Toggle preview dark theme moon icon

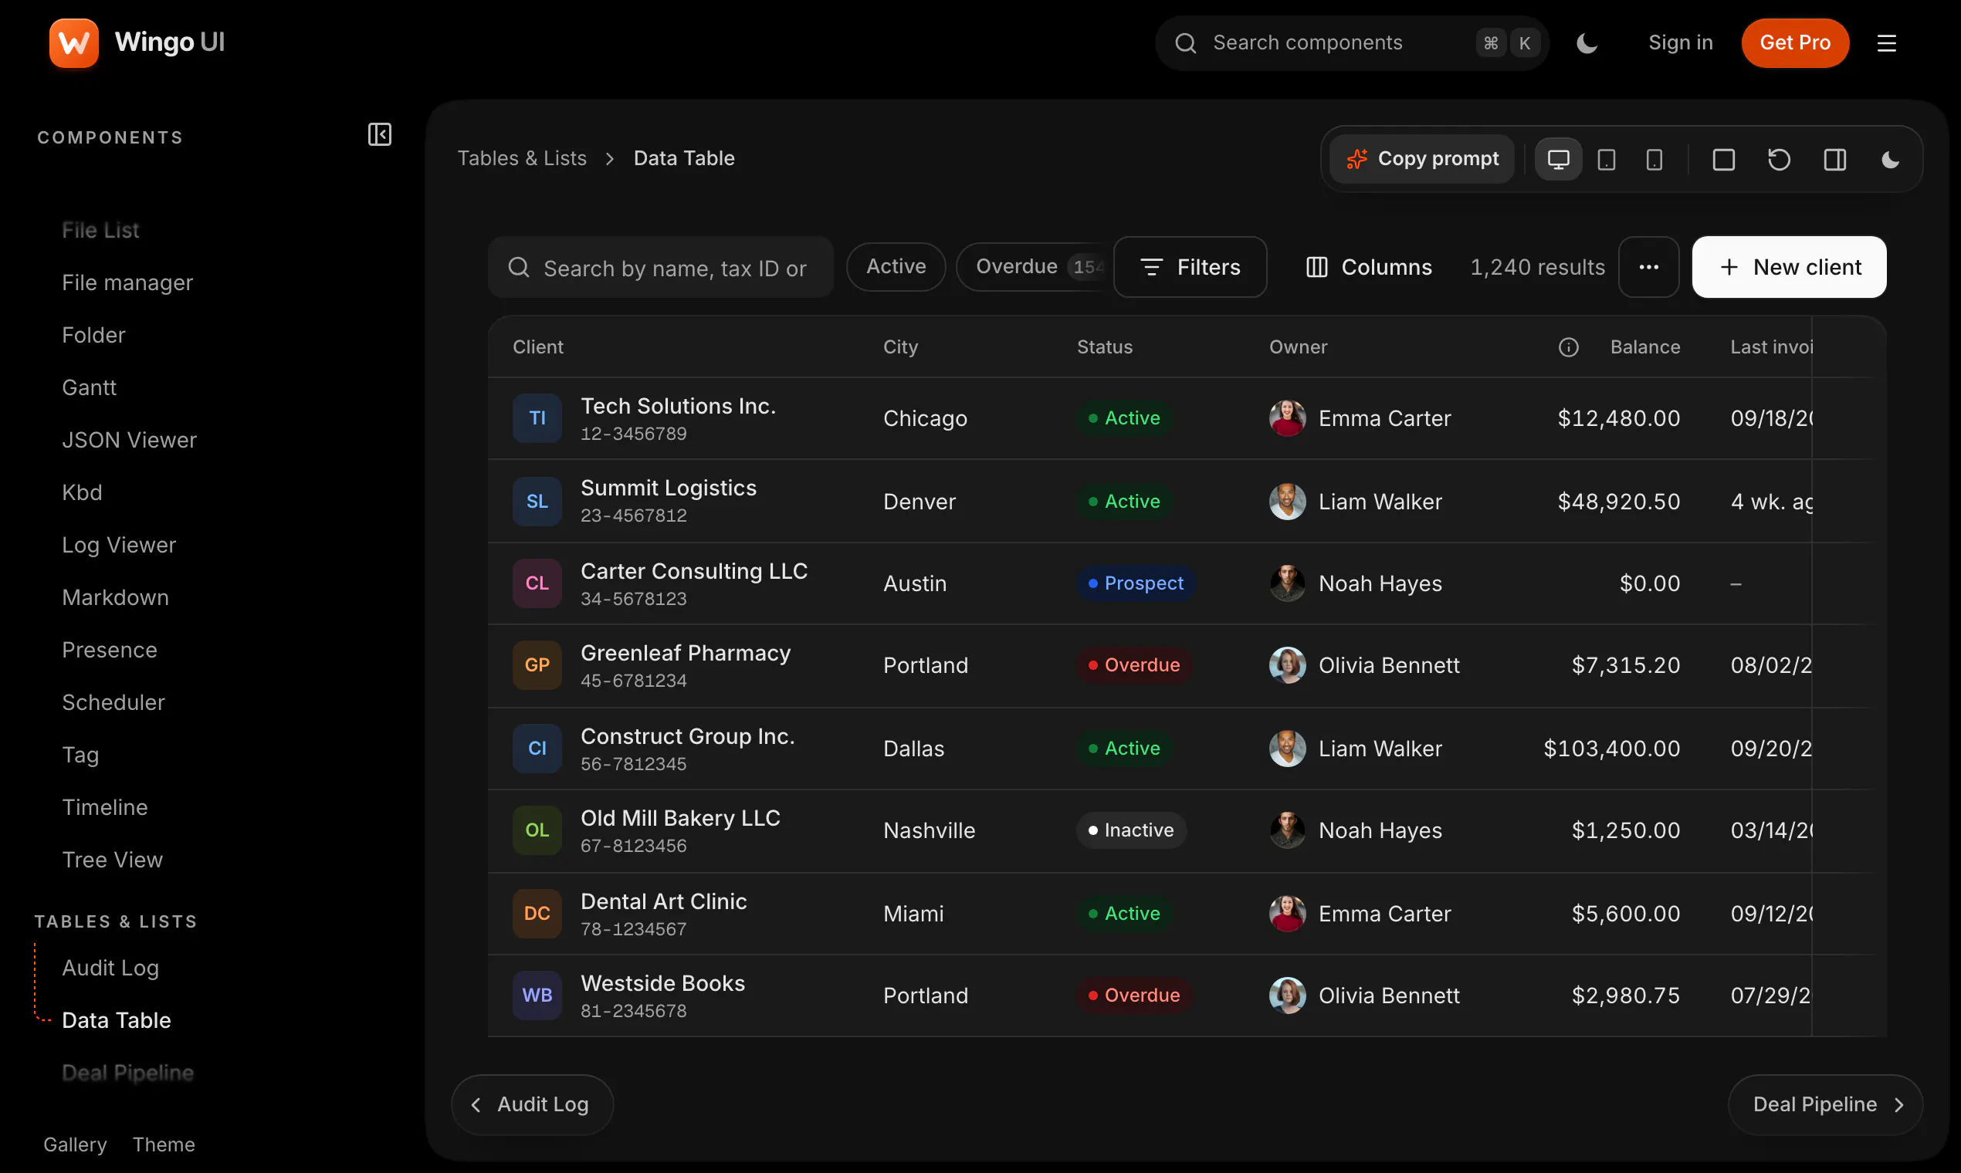(1890, 160)
